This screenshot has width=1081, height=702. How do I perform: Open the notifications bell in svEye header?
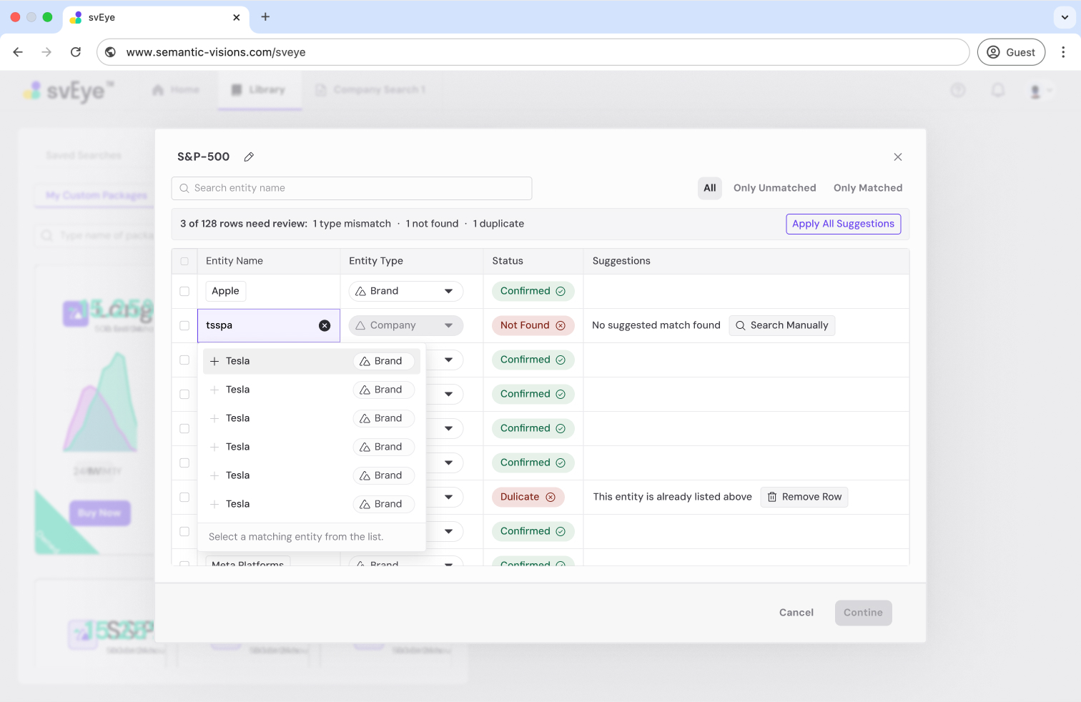click(x=998, y=90)
